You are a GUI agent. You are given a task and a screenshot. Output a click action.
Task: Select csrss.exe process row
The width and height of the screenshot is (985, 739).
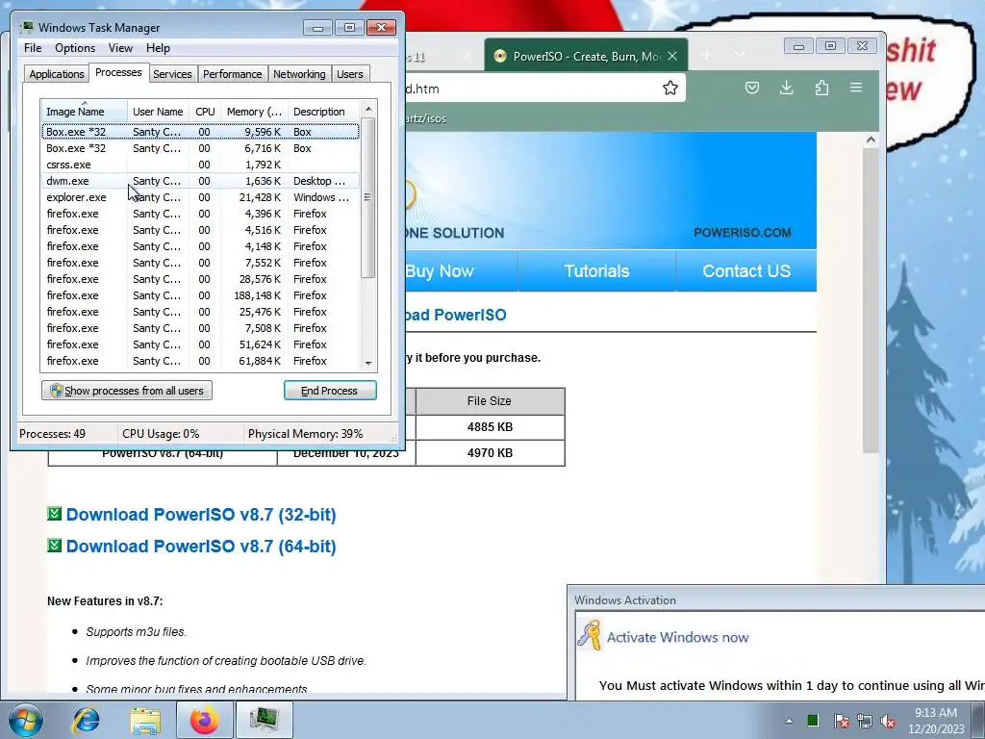[201, 165]
